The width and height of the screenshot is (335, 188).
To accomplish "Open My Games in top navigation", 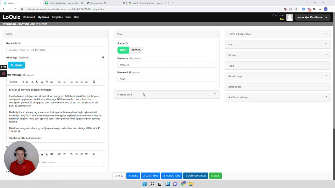I will coord(43,17).
